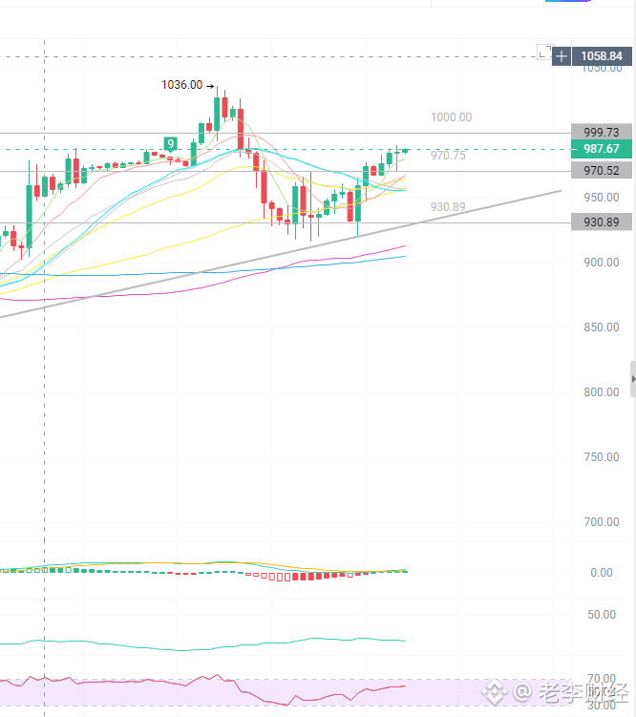Click the green 987.67 current price label
Image resolution: width=636 pixels, height=717 pixels.
tap(602, 149)
